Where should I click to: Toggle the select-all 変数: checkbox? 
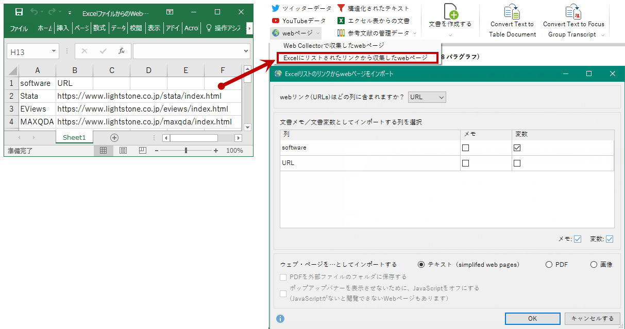tap(610, 239)
